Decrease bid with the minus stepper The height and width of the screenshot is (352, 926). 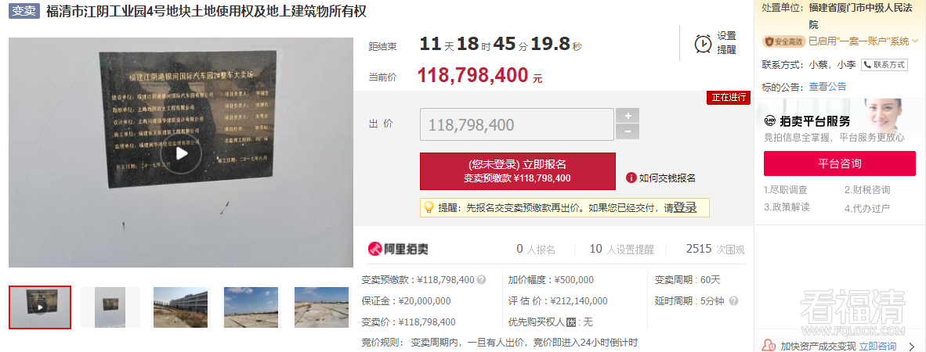pos(628,132)
